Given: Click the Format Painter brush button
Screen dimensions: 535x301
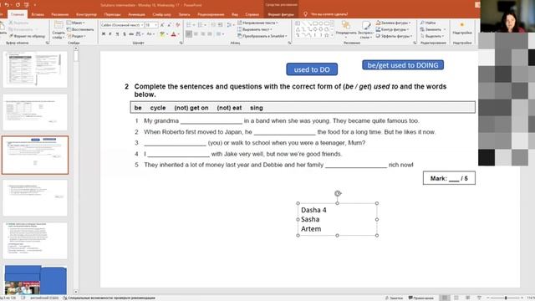Looking at the screenshot, I should point(27,36).
